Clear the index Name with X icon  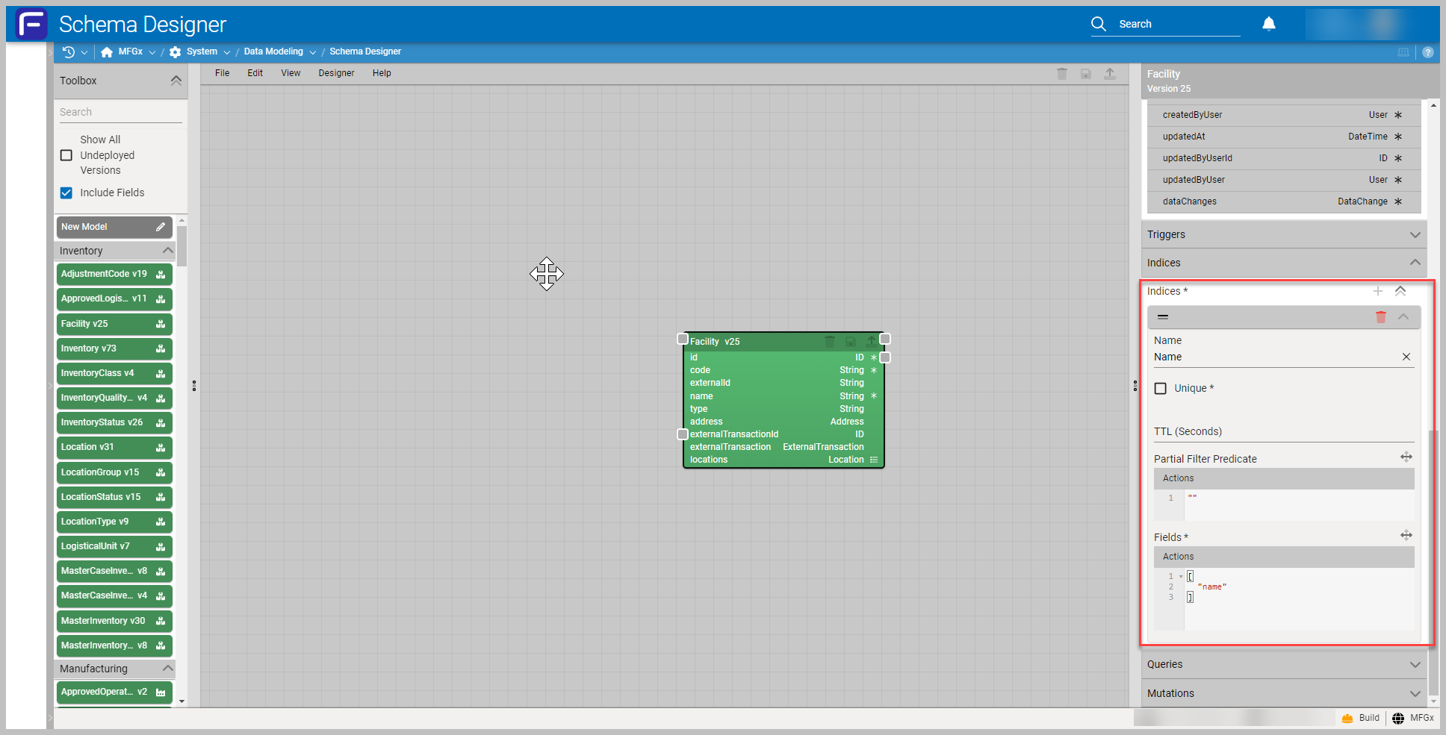pos(1406,357)
